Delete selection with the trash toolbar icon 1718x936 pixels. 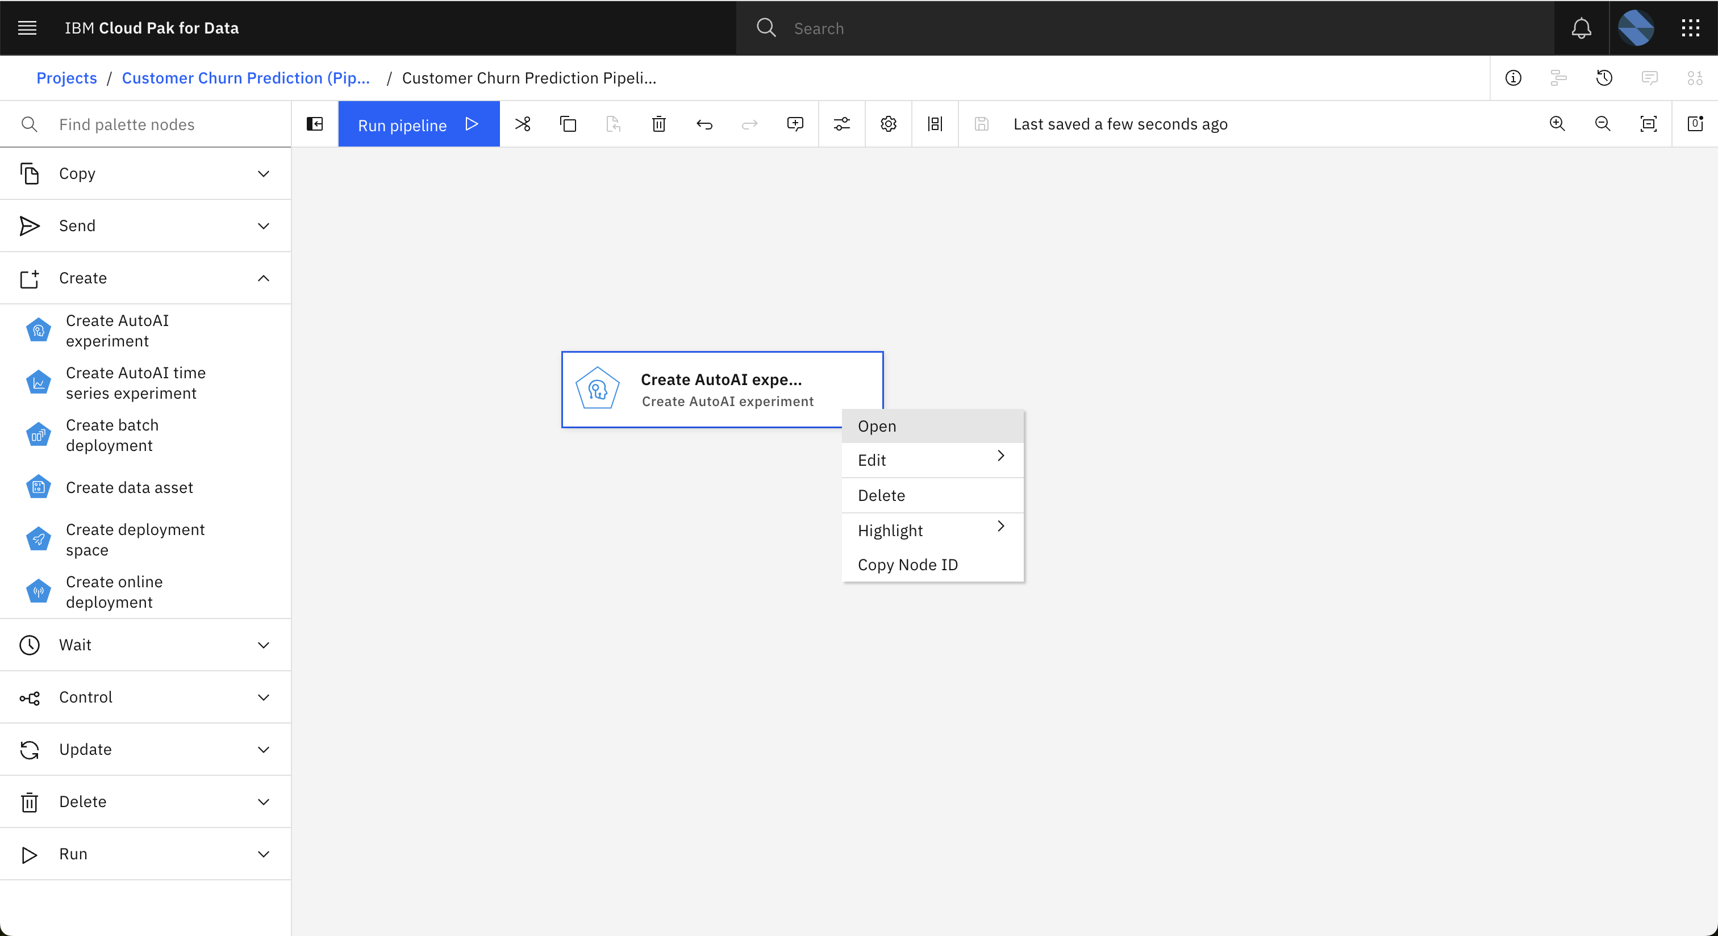coord(659,124)
